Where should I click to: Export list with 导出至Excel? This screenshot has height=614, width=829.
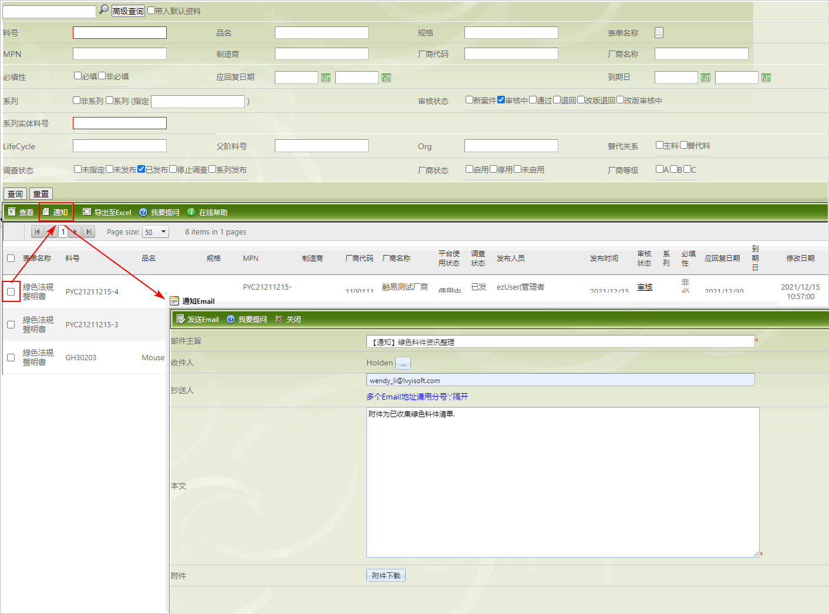click(x=107, y=212)
